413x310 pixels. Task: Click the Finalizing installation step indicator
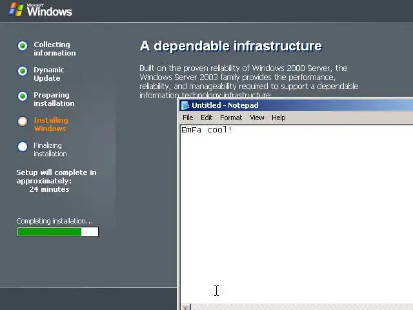(23, 147)
